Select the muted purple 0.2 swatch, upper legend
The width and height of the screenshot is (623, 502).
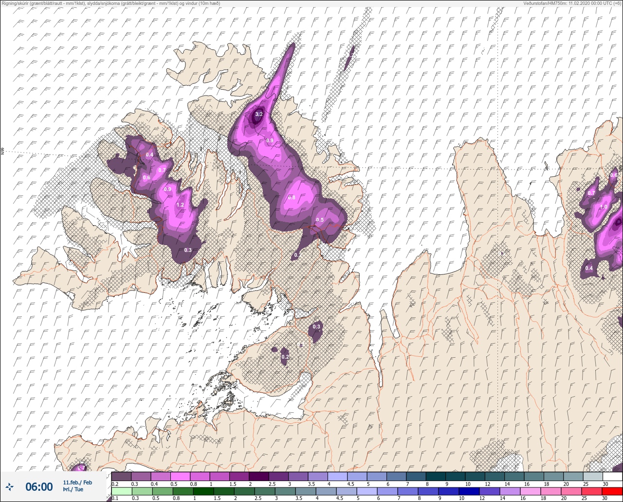pyautogui.click(x=121, y=476)
